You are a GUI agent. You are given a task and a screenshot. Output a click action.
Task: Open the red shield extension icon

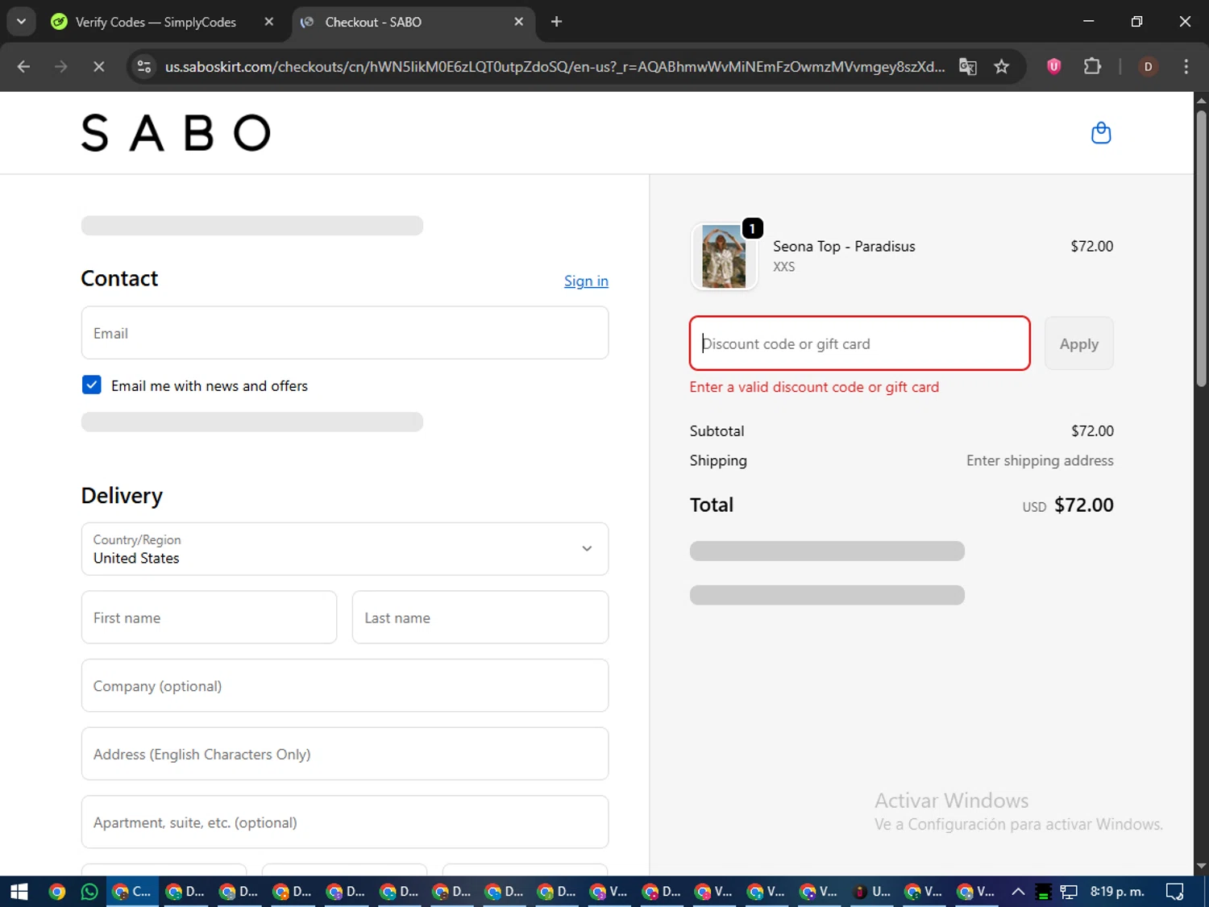coord(1053,66)
